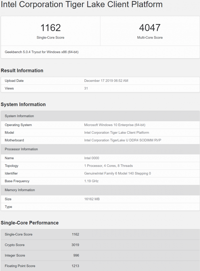The width and height of the screenshot is (200, 271).
Task: Click Single-Core Score label in performance table
Action: point(18,234)
